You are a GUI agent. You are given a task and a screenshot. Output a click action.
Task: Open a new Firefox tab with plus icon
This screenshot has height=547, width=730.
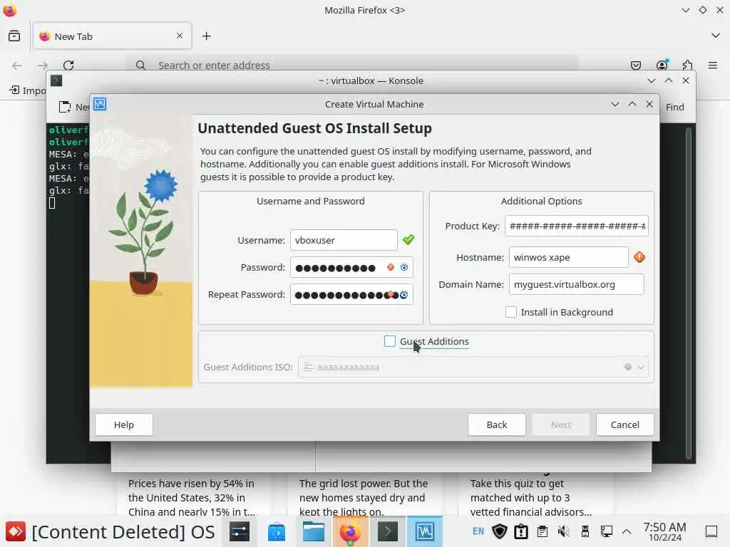pos(206,36)
